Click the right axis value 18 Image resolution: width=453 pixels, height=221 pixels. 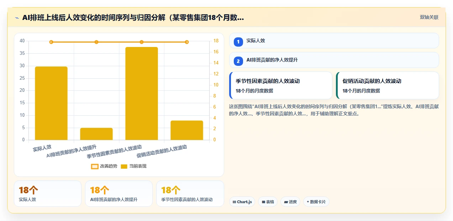(x=216, y=41)
